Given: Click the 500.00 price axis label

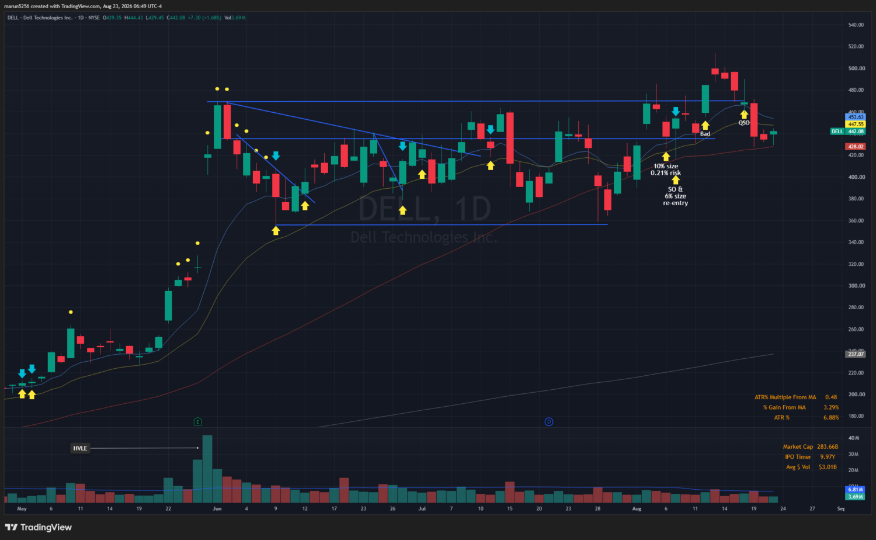Looking at the screenshot, I should point(856,68).
